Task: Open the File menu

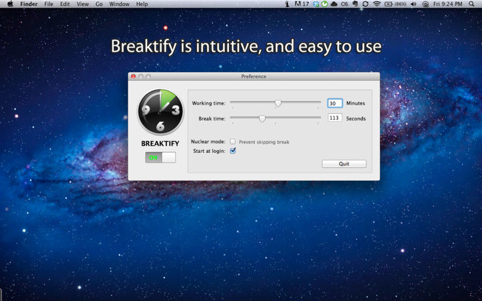Action: (49, 4)
